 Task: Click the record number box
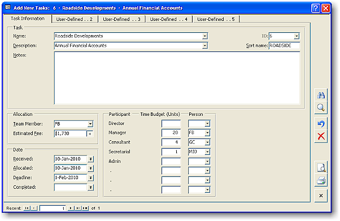(53, 208)
